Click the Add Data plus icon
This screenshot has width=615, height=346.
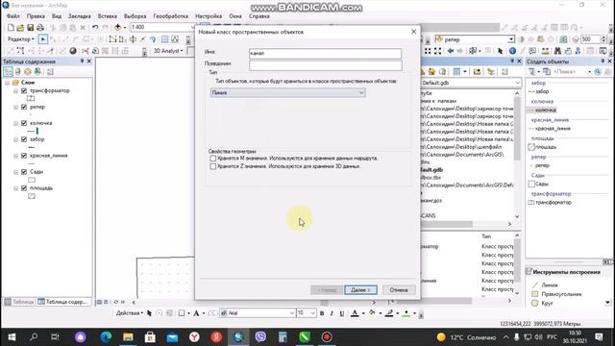(x=117, y=28)
